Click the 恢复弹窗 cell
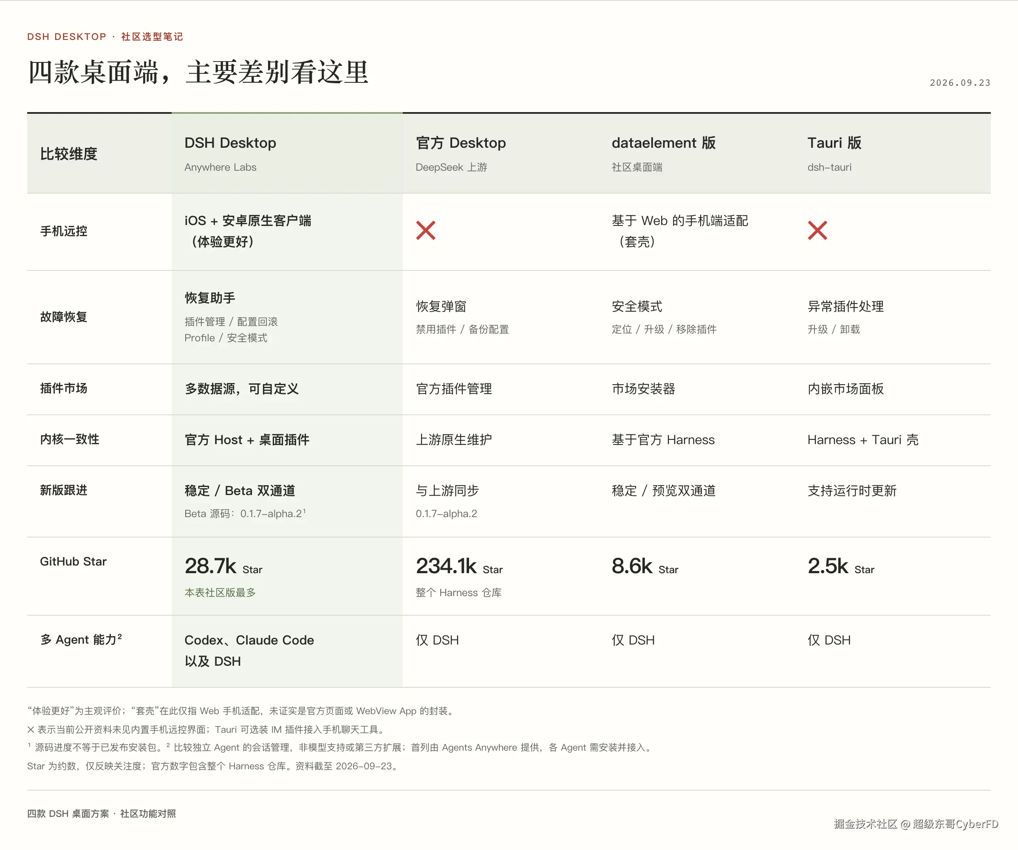The height and width of the screenshot is (850, 1018). tap(441, 306)
